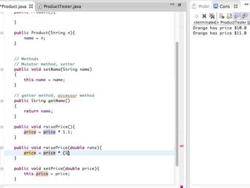Click the 'name = n;' statement
The width and height of the screenshot is (250, 188).
[x=34, y=38]
